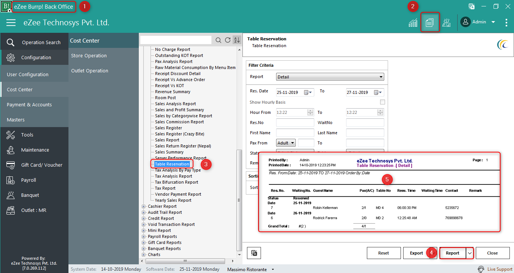Select the Sales Summary report
Image resolution: width=514 pixels, height=273 pixels.
[x=169, y=152]
